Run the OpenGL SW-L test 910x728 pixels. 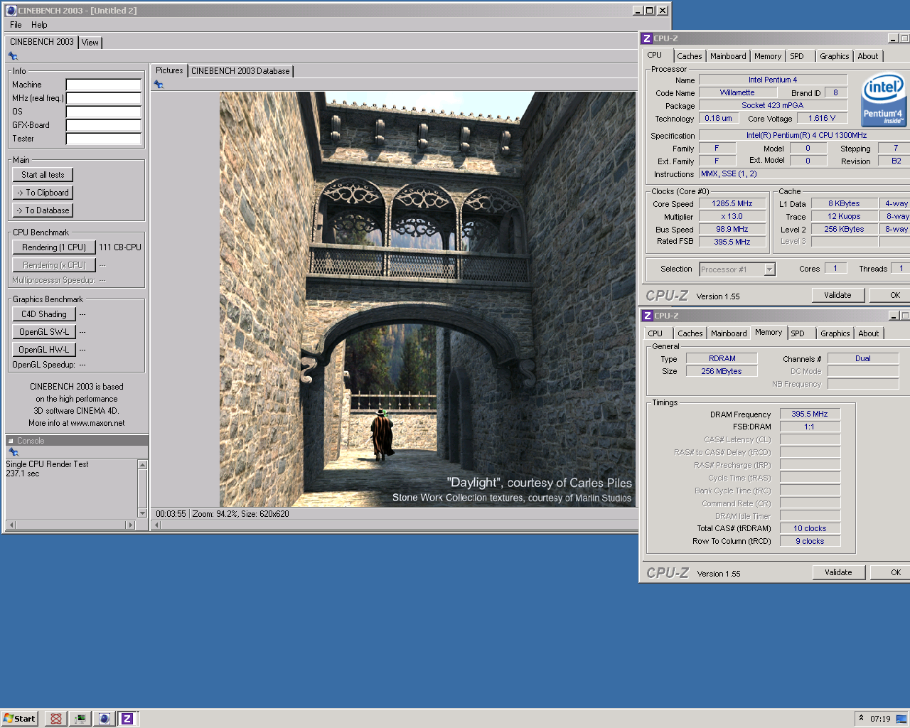[44, 332]
